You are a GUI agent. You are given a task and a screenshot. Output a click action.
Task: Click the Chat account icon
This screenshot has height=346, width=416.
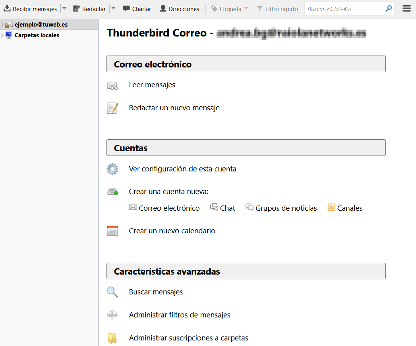pos(214,207)
